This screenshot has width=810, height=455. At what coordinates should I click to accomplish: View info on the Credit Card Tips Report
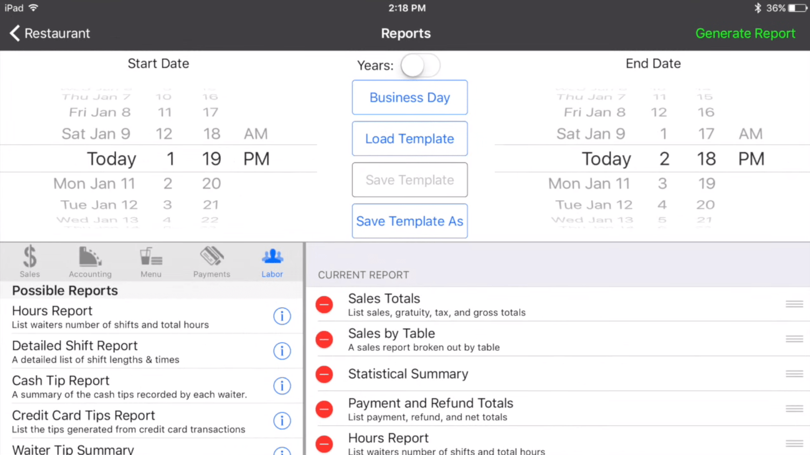click(282, 421)
